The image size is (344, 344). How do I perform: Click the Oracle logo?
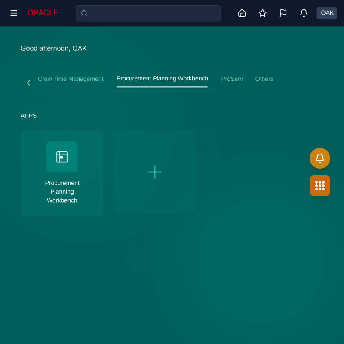[43, 13]
